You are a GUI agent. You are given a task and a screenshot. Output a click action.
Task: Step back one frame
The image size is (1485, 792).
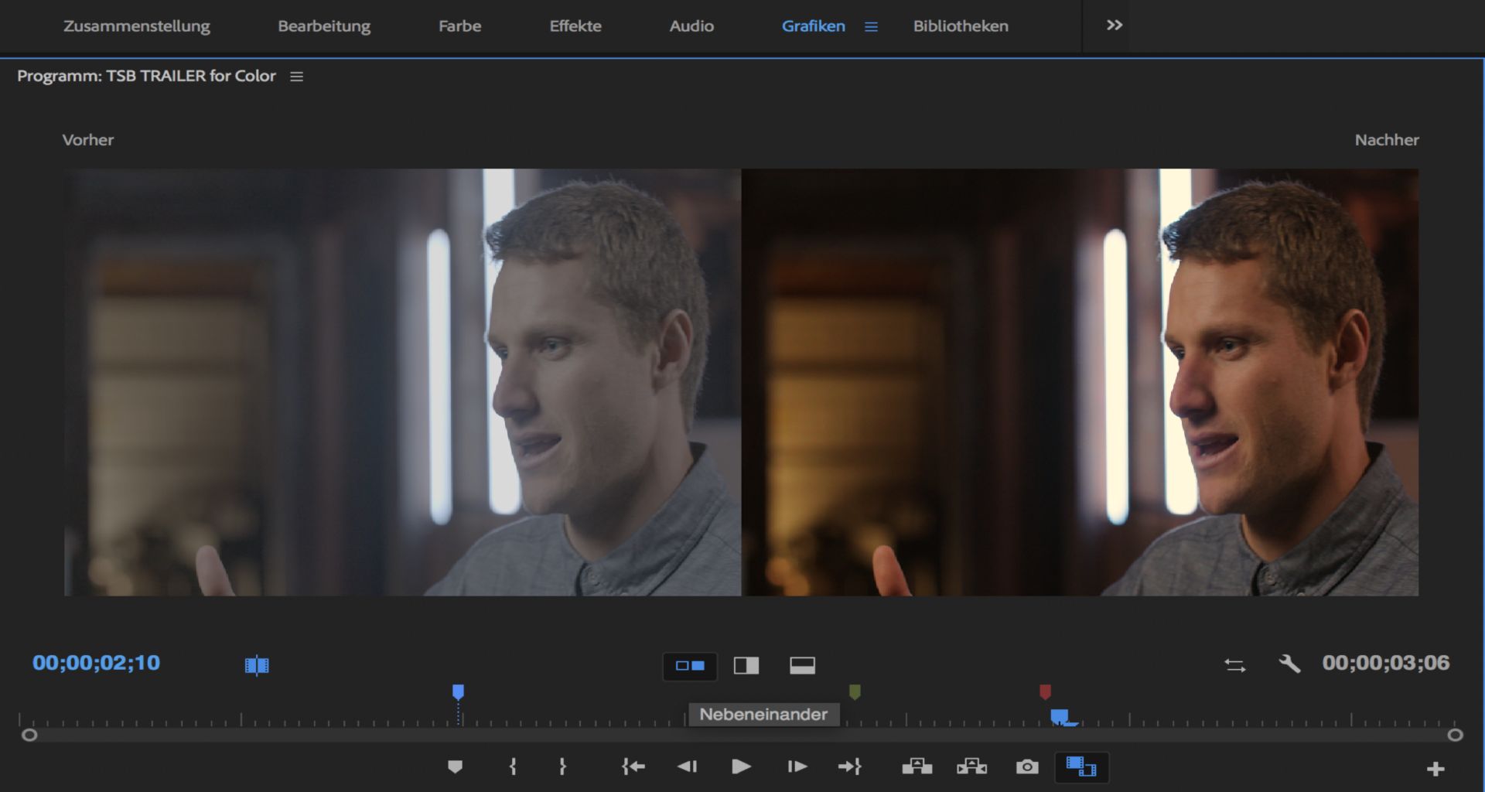[x=687, y=766]
